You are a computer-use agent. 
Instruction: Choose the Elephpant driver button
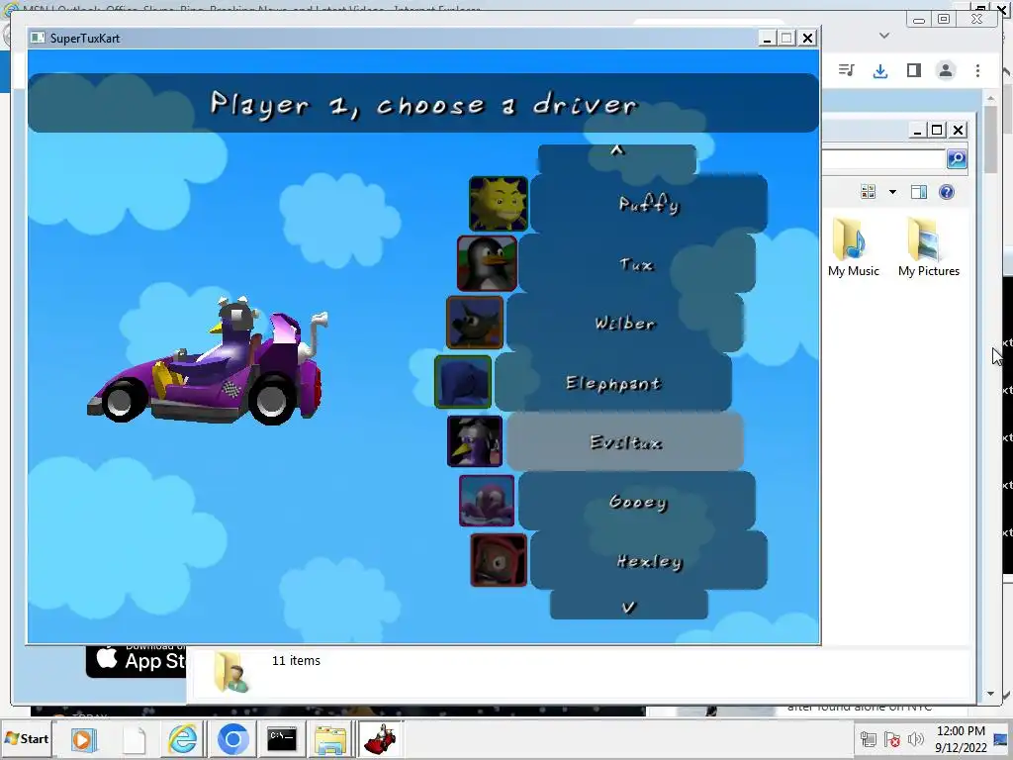point(613,383)
